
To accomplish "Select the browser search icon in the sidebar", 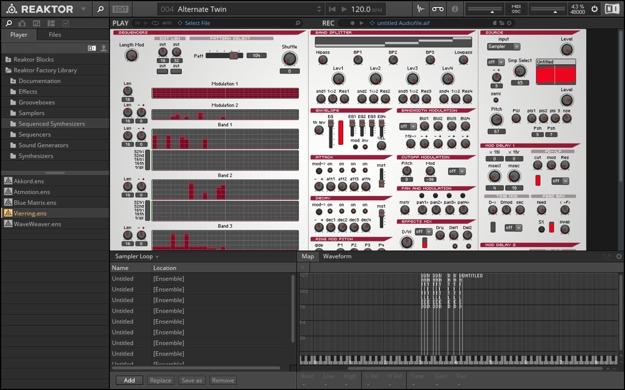I will (x=9, y=24).
